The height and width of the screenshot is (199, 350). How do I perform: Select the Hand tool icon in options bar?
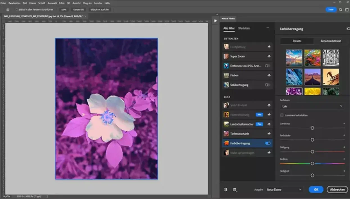click(8, 10)
